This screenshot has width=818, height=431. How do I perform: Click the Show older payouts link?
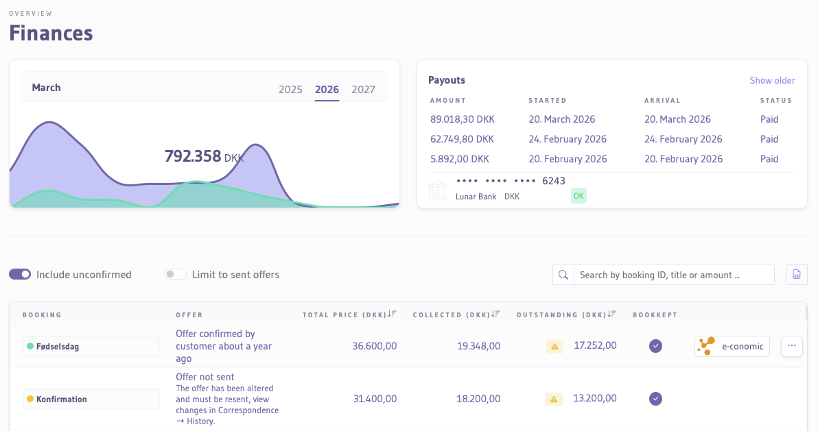pos(772,80)
